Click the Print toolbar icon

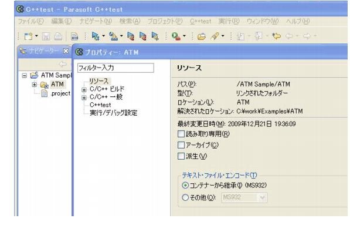(x=58, y=36)
